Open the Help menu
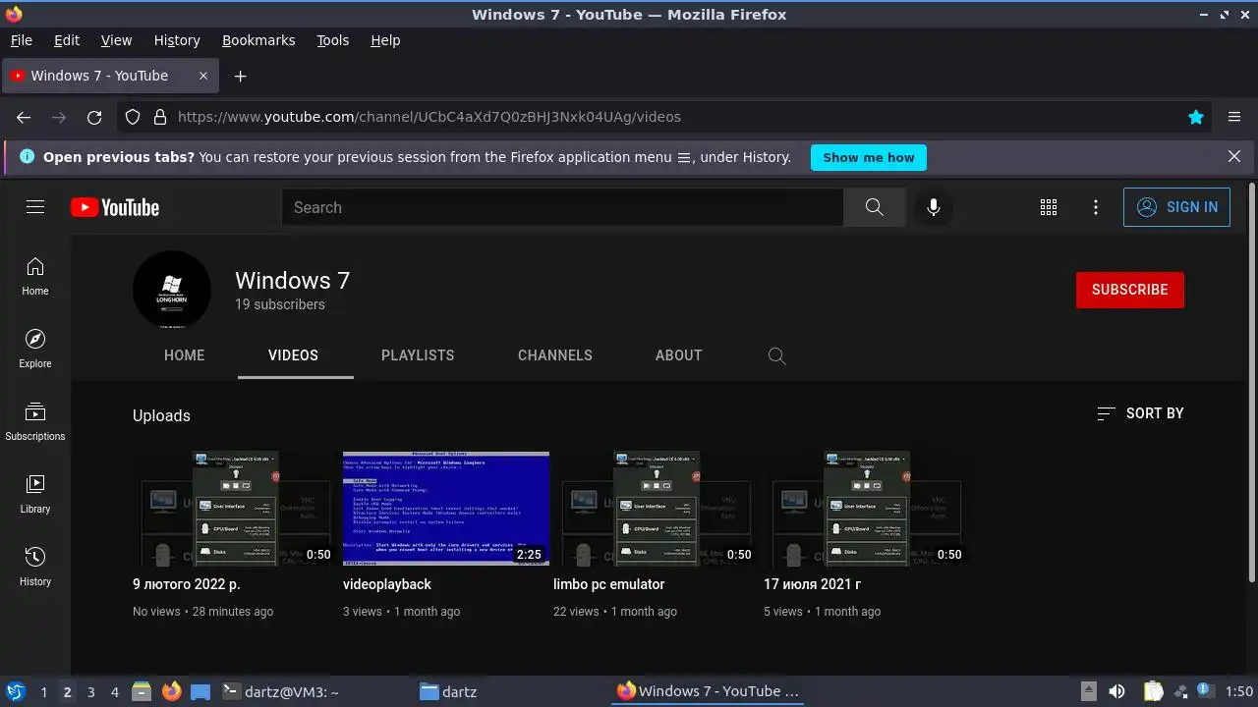The width and height of the screenshot is (1258, 707). pos(385,40)
